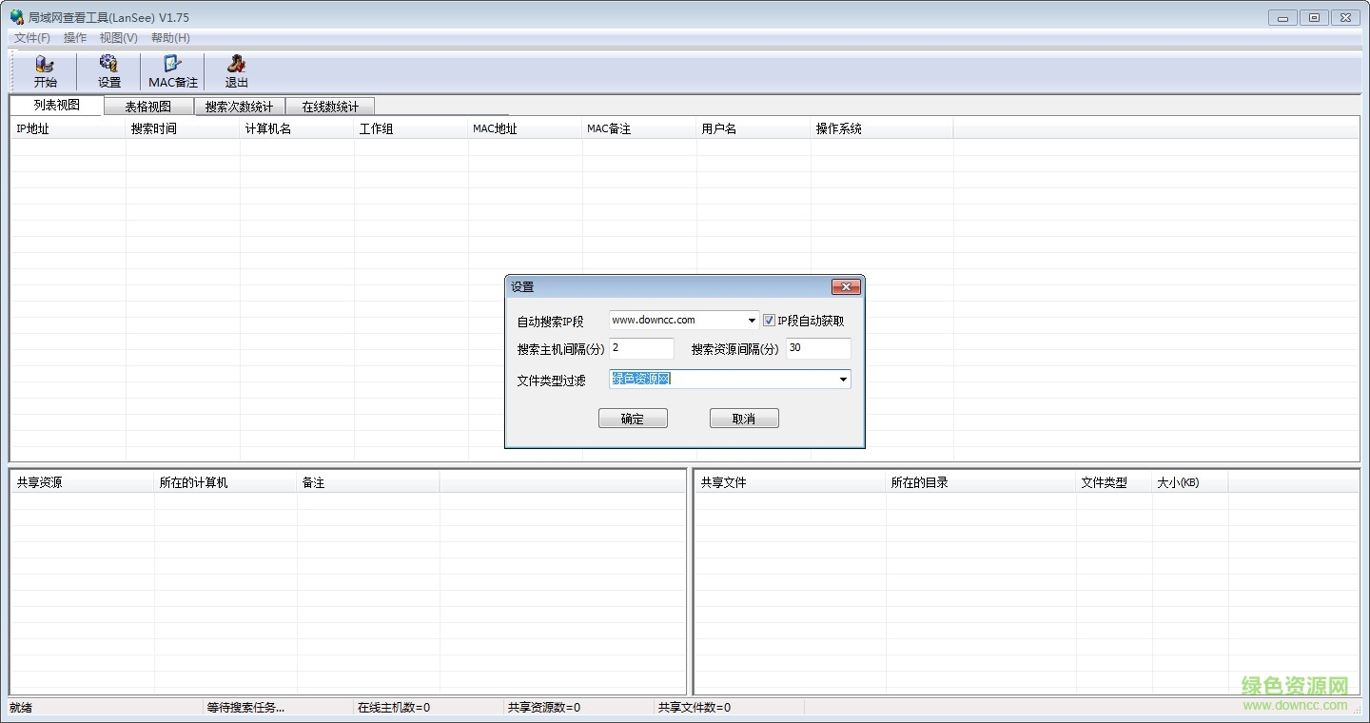
Task: Click the 取消 button in the dialog
Action: 744,419
